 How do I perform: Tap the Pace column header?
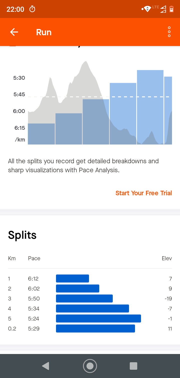(34, 258)
